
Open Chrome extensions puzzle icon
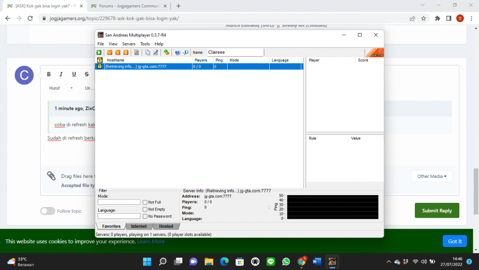[437, 18]
